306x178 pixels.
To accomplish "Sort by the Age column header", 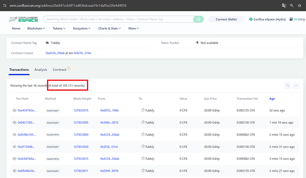I will point(272,99).
